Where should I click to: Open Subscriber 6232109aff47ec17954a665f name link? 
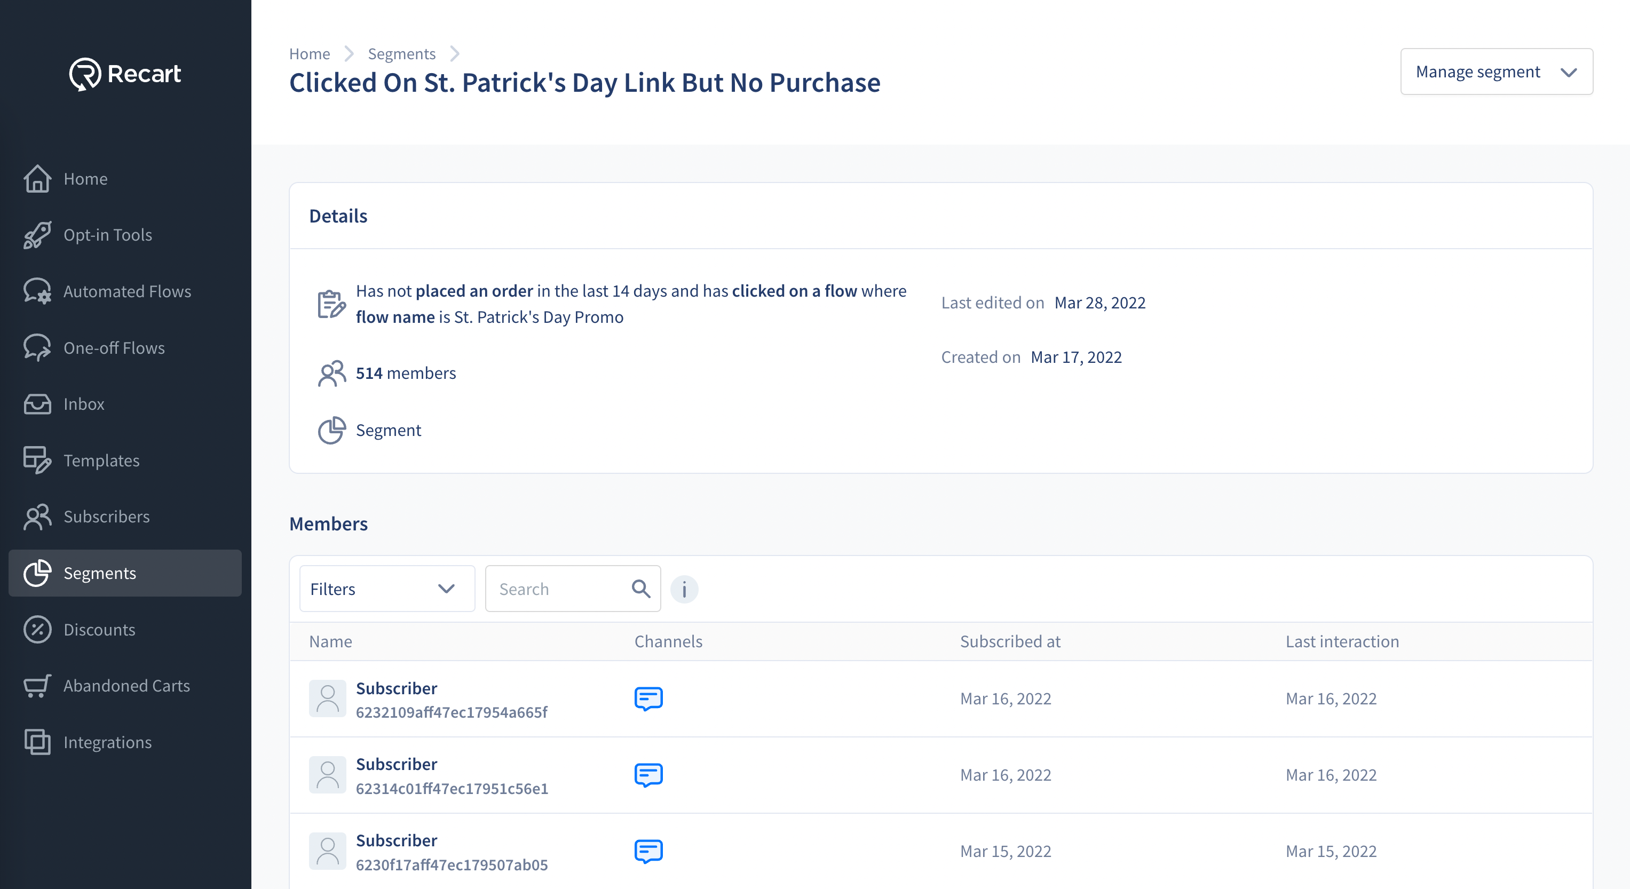(x=396, y=688)
